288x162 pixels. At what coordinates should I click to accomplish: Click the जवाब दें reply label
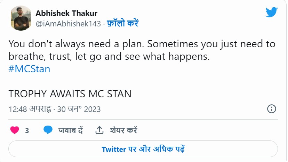(x=70, y=130)
